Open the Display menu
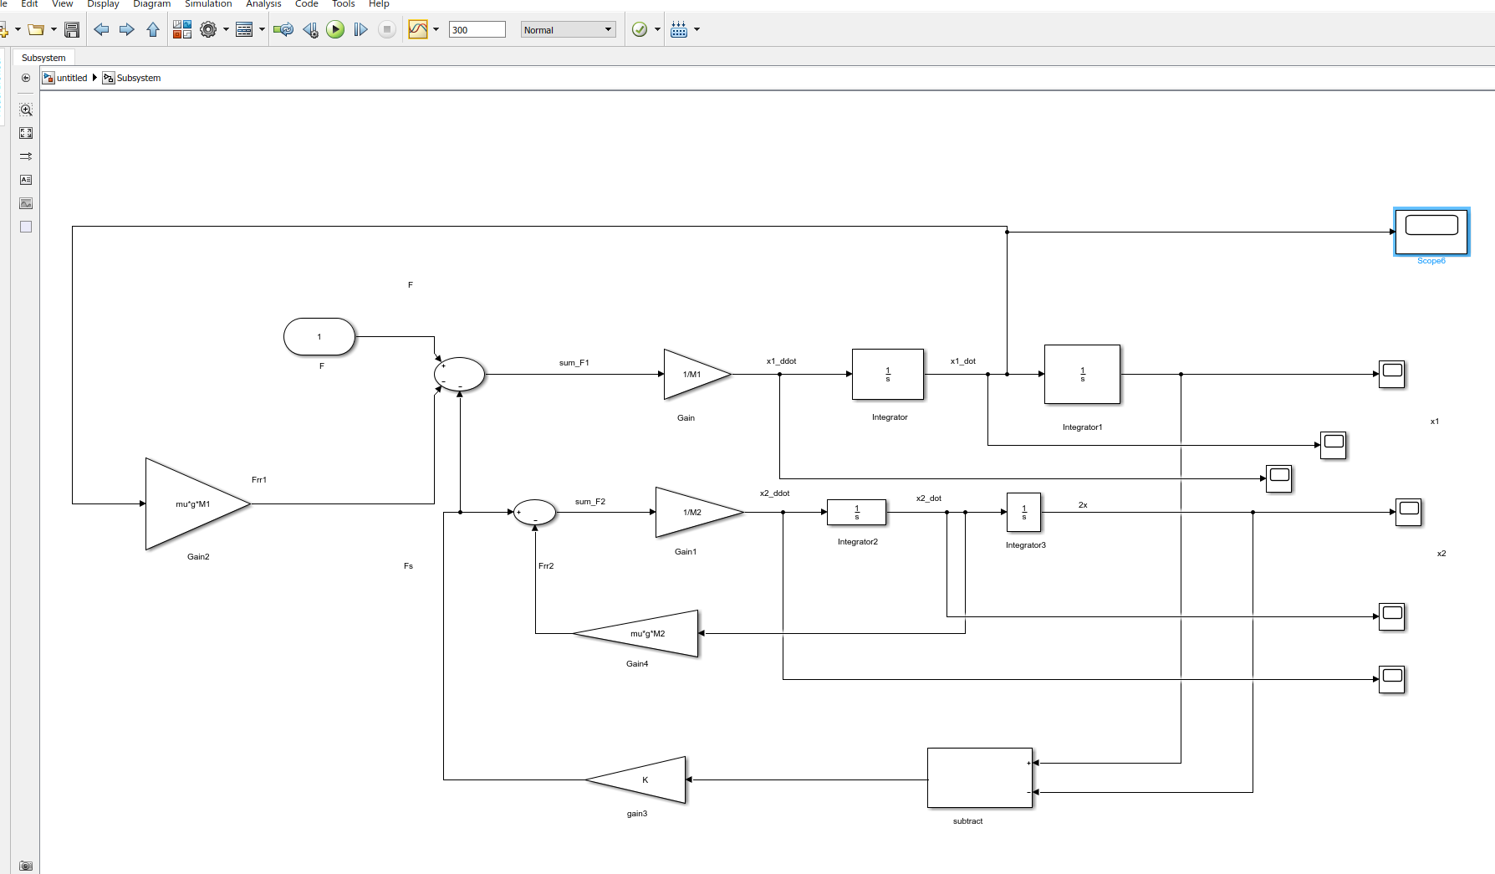1495x874 pixels. coord(103,4)
